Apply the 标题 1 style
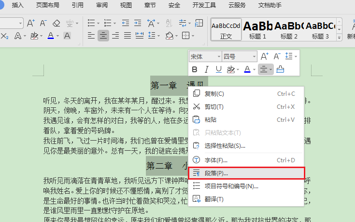 257,30
